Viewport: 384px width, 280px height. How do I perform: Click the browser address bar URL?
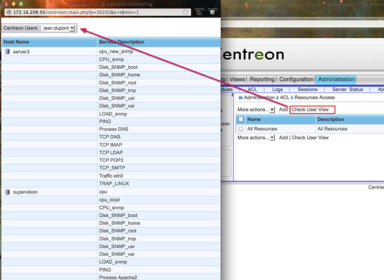[x=77, y=12]
